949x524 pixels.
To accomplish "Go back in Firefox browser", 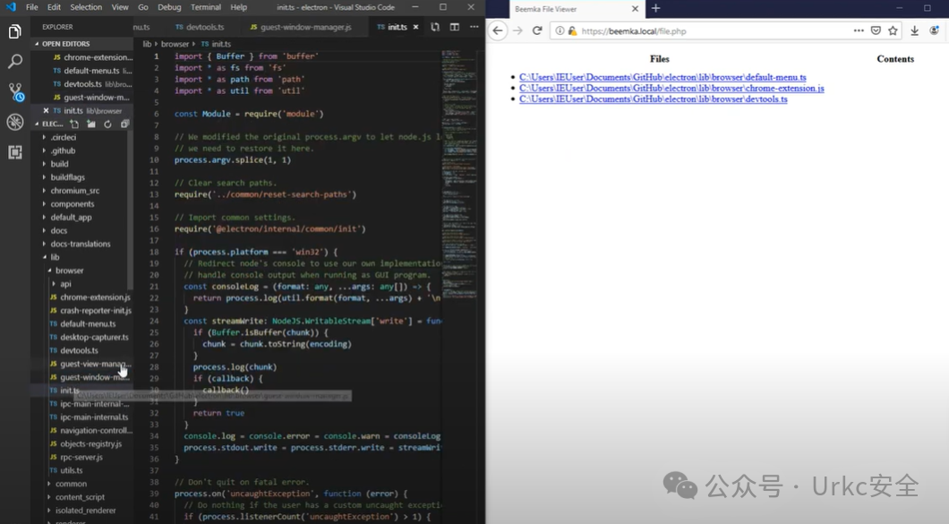I will tap(498, 30).
